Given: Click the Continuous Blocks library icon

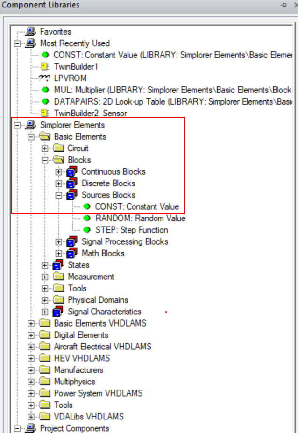Looking at the screenshot, I should (72, 171).
